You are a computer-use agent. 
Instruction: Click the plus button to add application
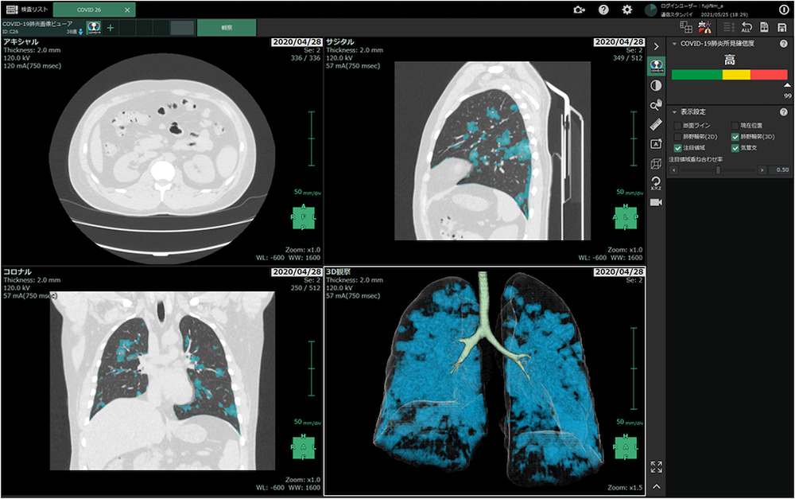(111, 28)
